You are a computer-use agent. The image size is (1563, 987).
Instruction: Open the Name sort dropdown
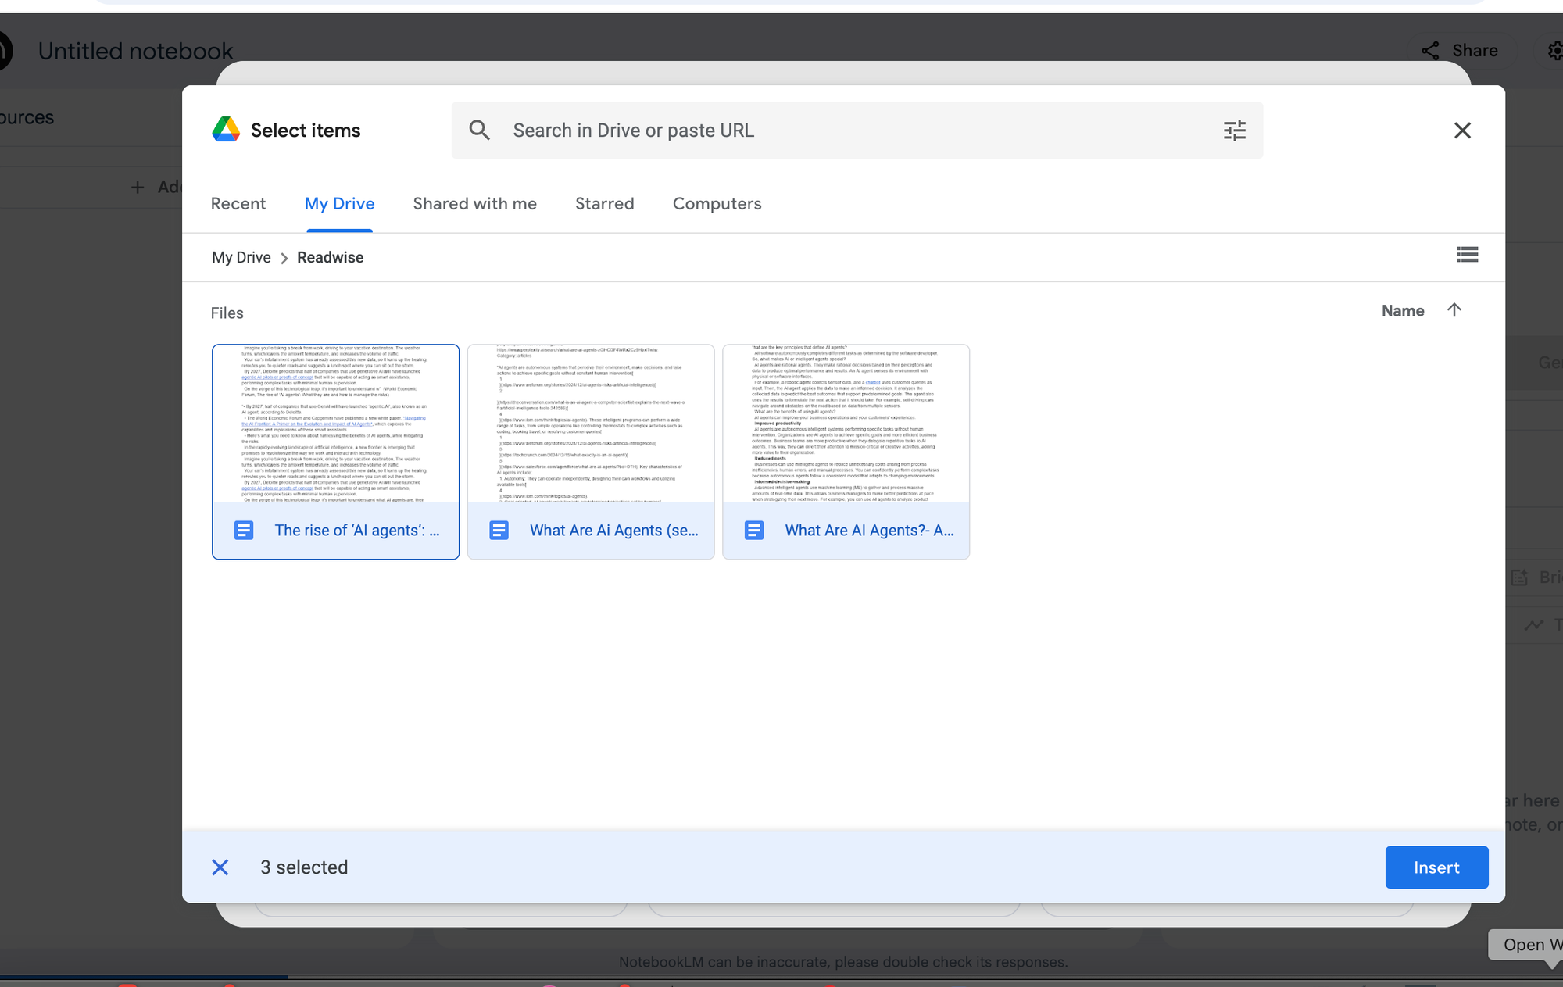[1402, 311]
